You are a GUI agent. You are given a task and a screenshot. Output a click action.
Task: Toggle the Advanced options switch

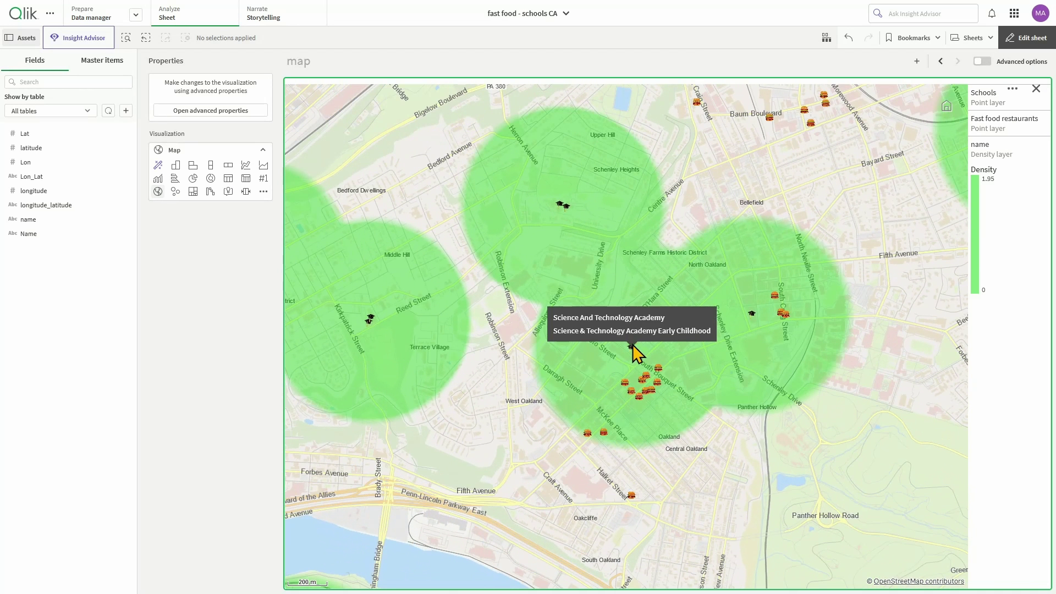(982, 61)
